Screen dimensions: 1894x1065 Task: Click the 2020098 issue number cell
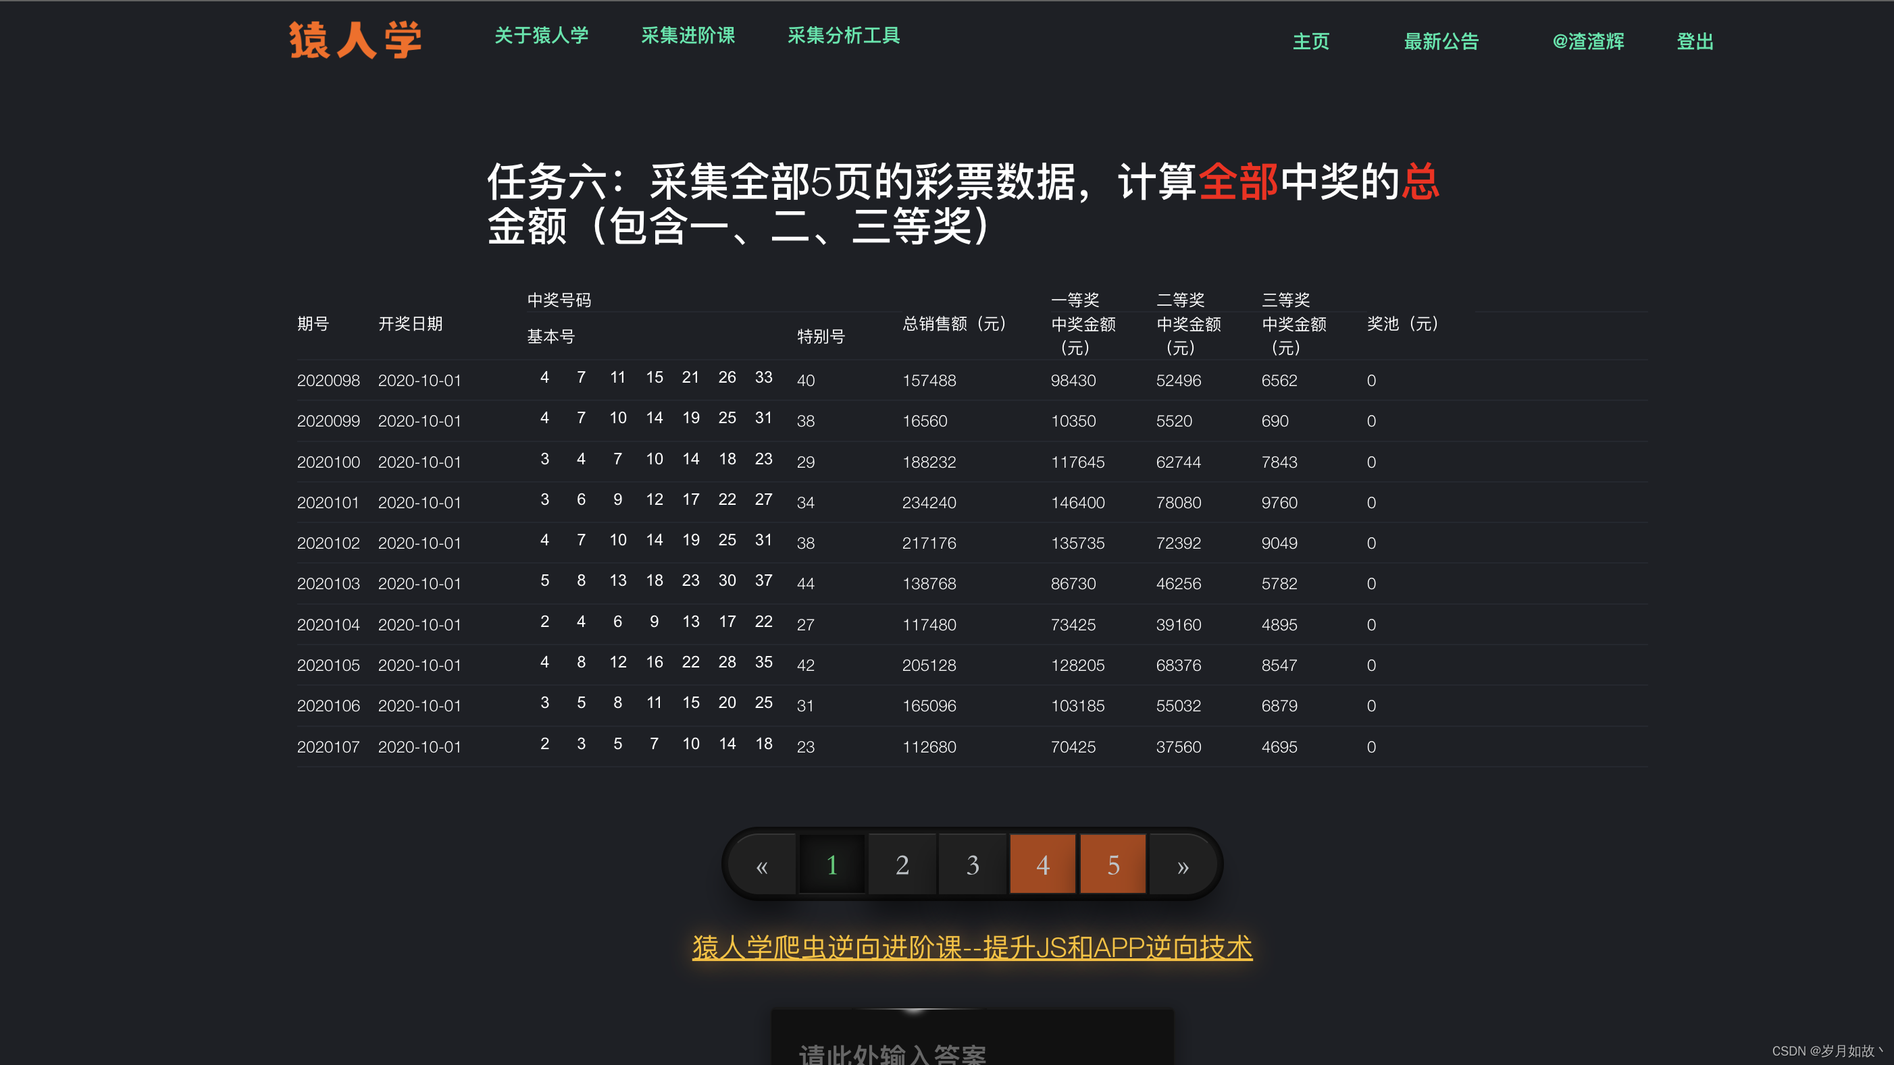(328, 381)
